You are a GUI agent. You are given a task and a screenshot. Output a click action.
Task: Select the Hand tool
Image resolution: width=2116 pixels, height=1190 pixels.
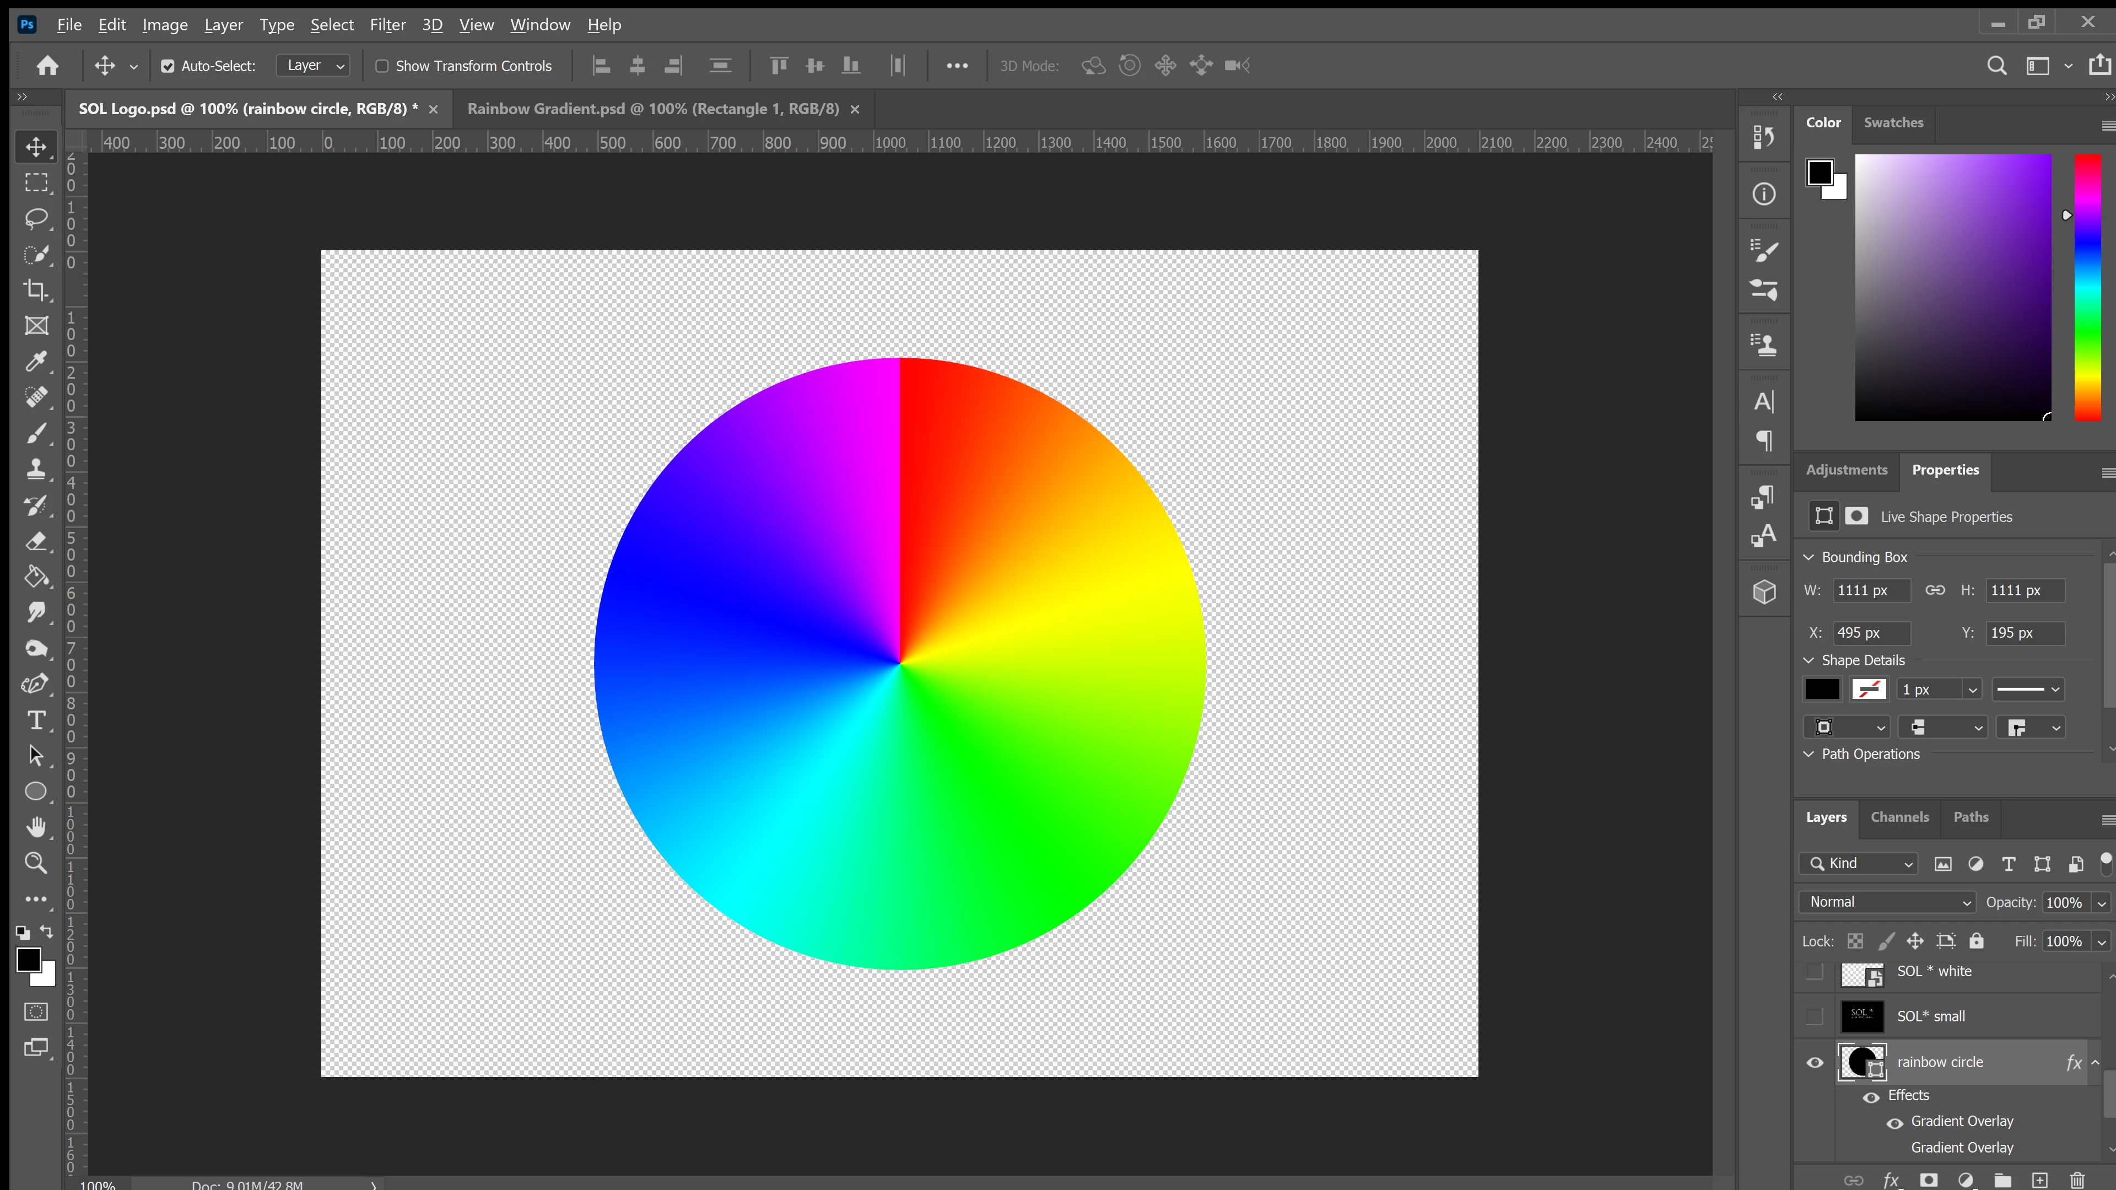(x=35, y=827)
